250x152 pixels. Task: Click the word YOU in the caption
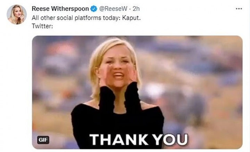pos(170,140)
